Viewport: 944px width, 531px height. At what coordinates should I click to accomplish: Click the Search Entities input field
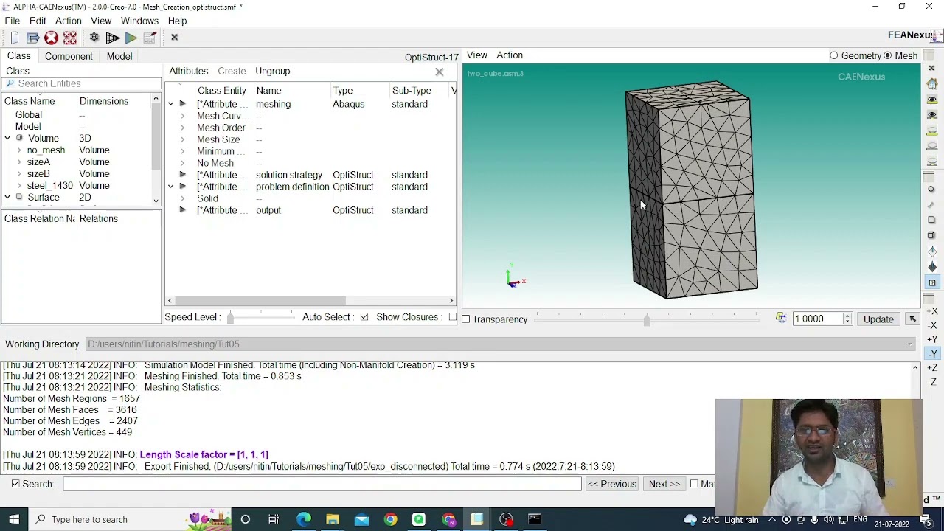coord(81,83)
